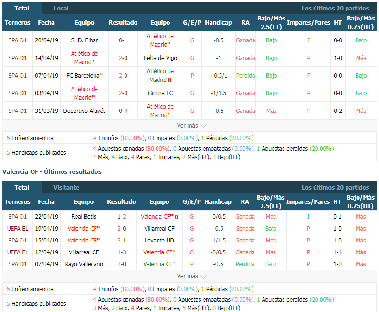Expand Ver más under Valencia results

tap(191, 276)
